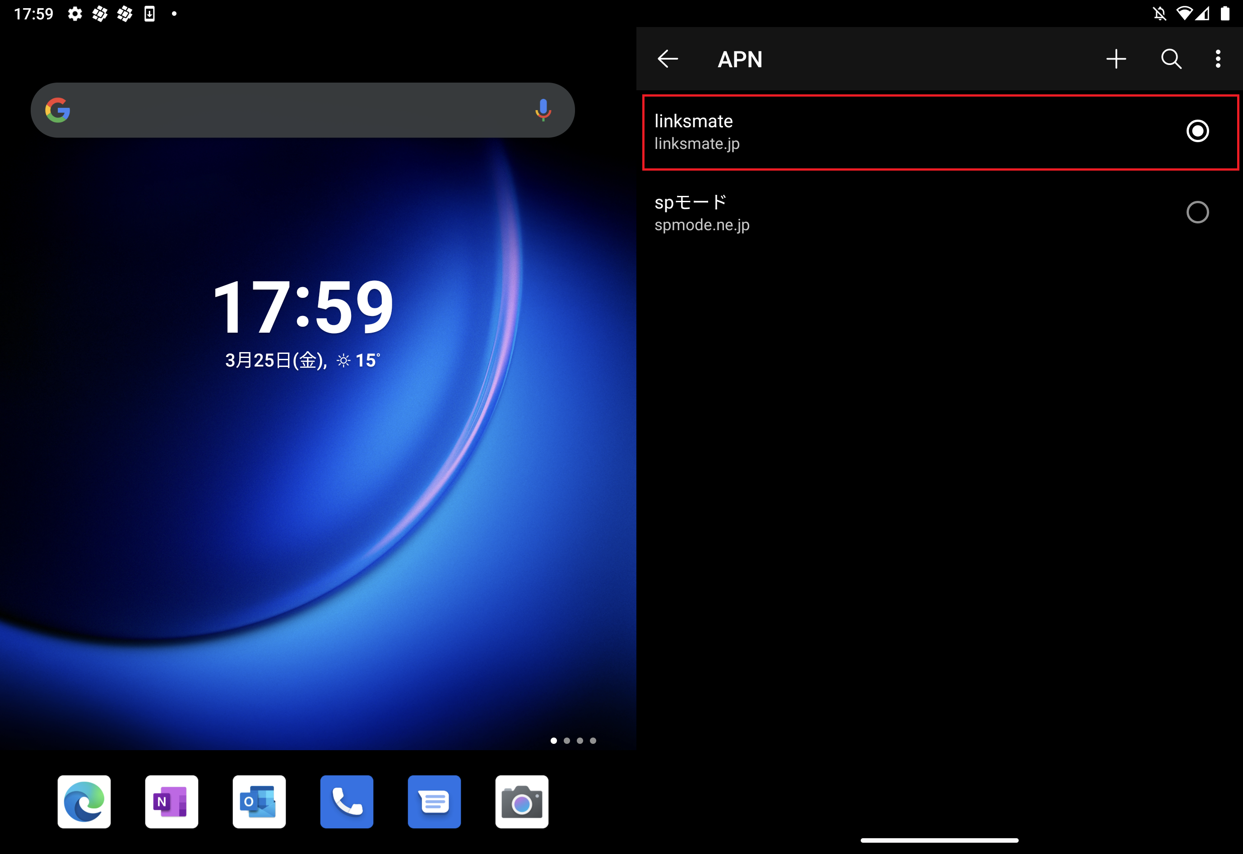
Task: Tap the status bar clock 17:59
Action: (34, 14)
